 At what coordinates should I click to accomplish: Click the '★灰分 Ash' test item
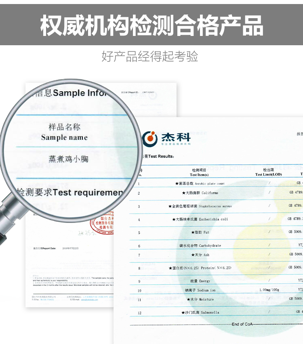[x=200, y=255]
